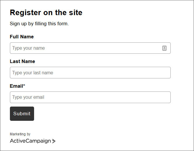This screenshot has width=194, height=151.
Task: Focus the Email input field
Action: pos(90,97)
